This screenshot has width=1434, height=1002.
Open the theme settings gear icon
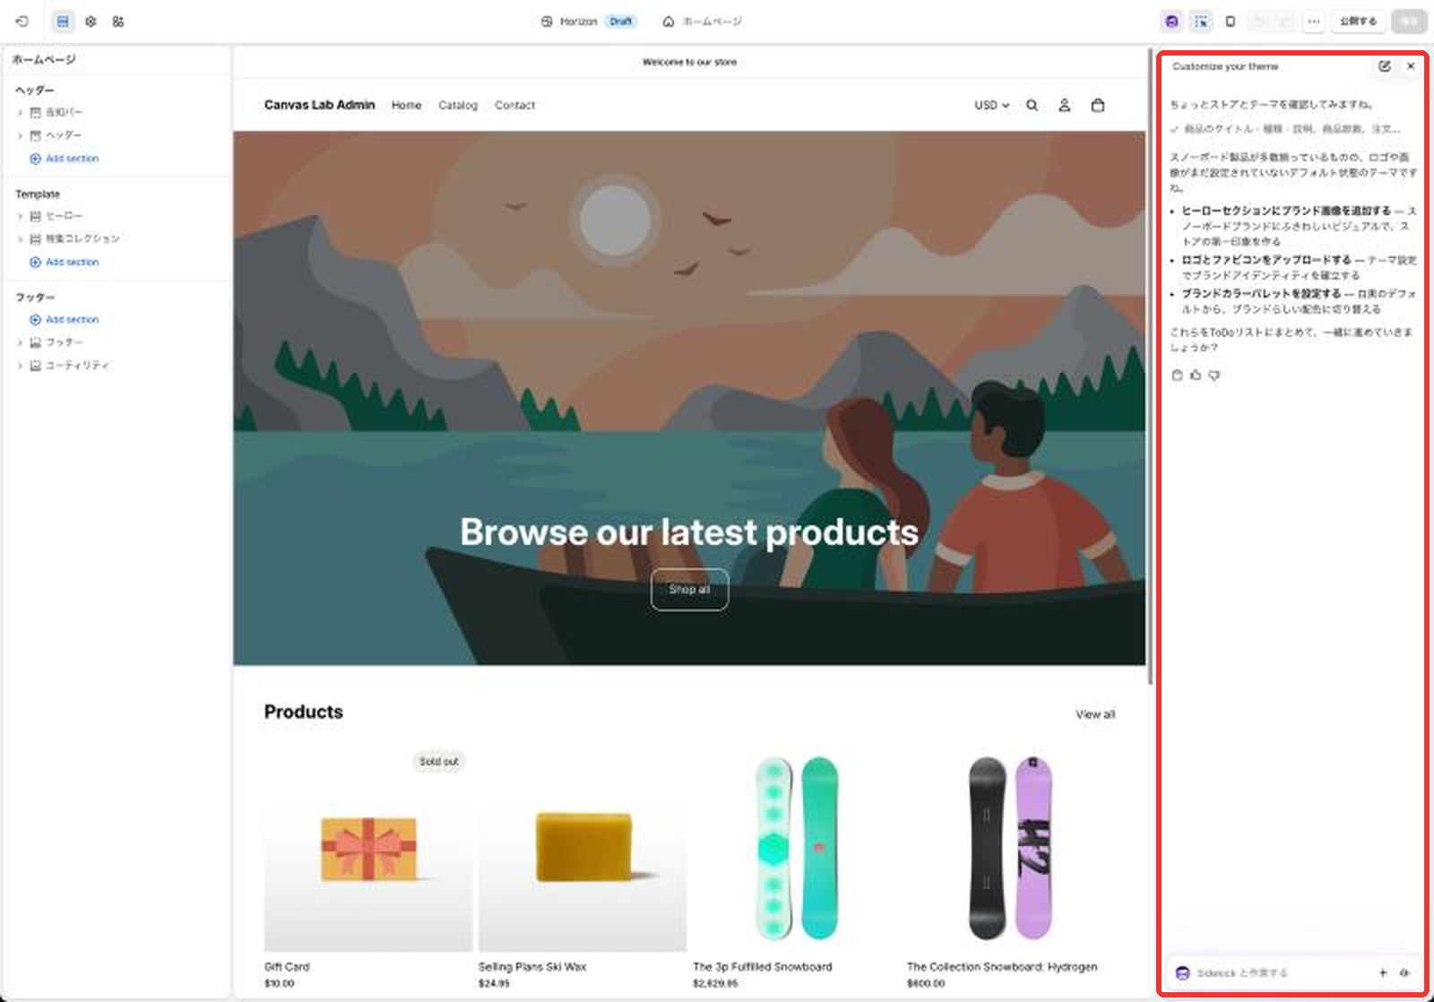91,22
